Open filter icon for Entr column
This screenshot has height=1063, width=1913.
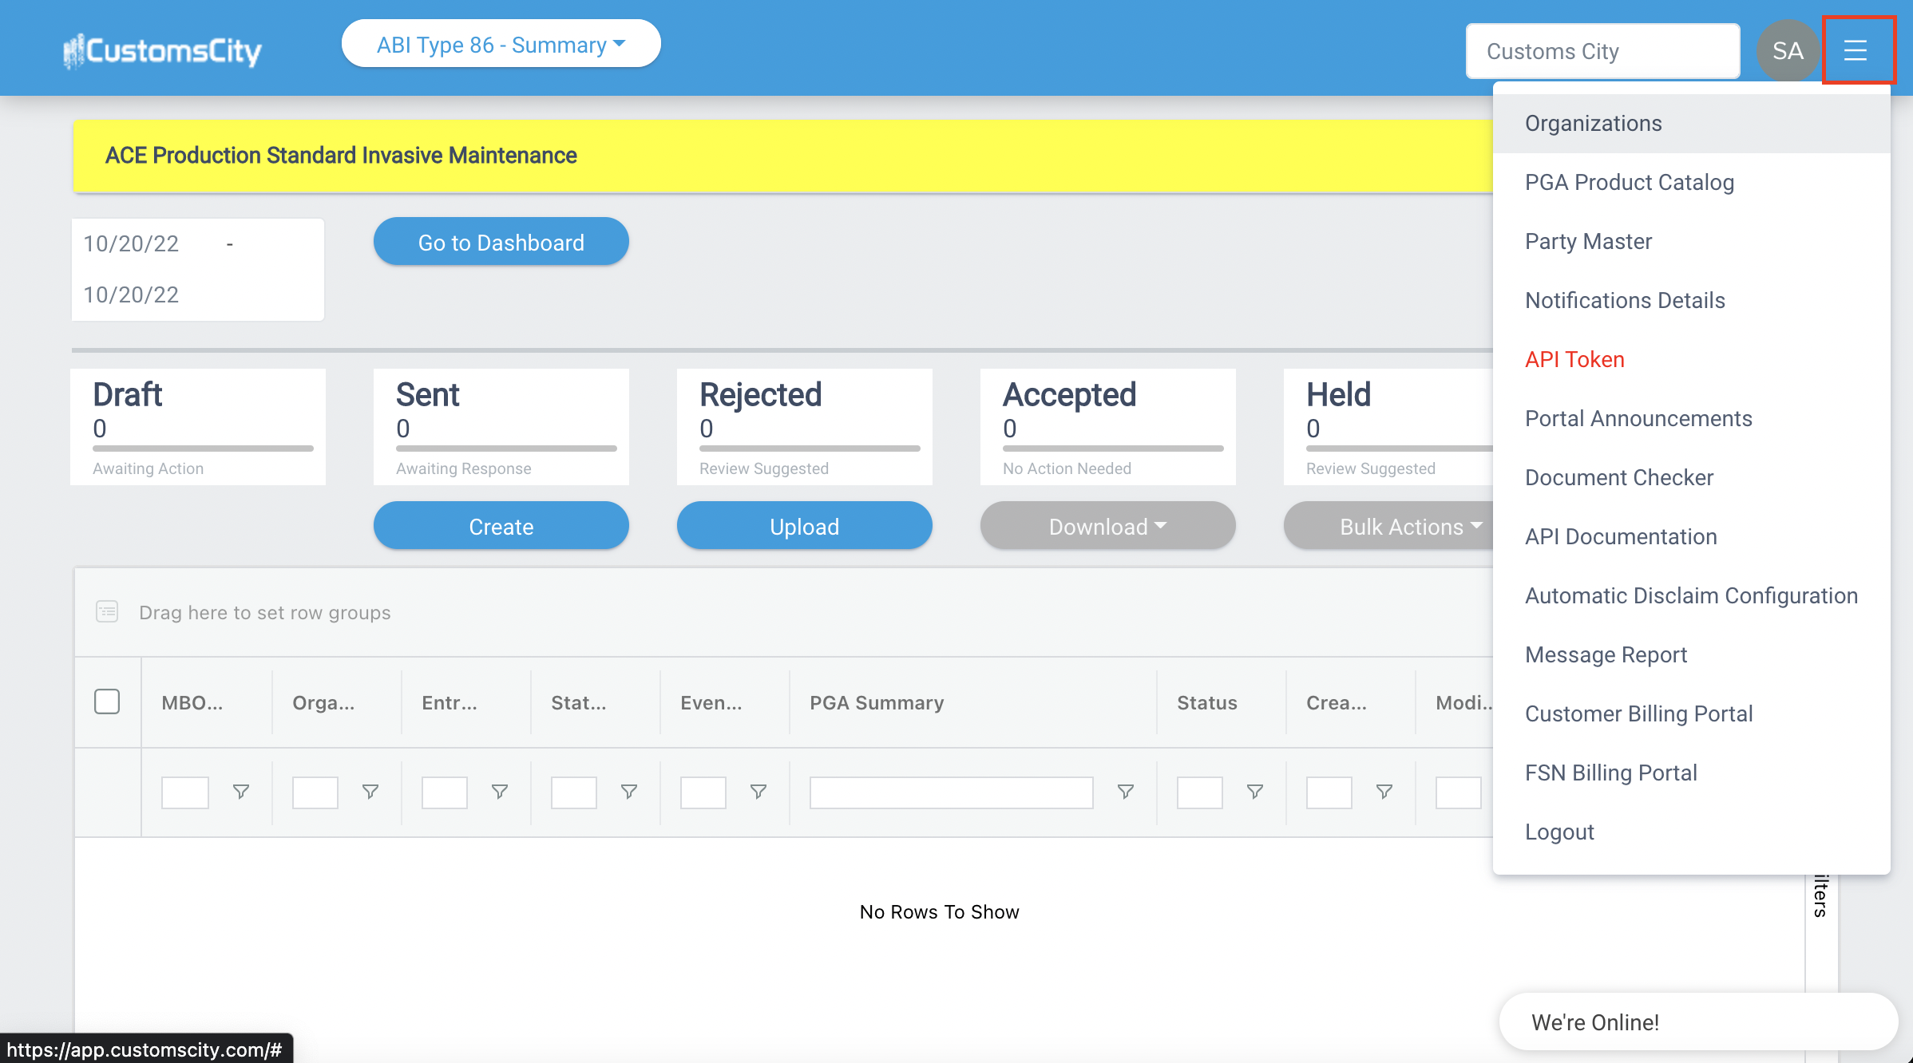pos(499,792)
